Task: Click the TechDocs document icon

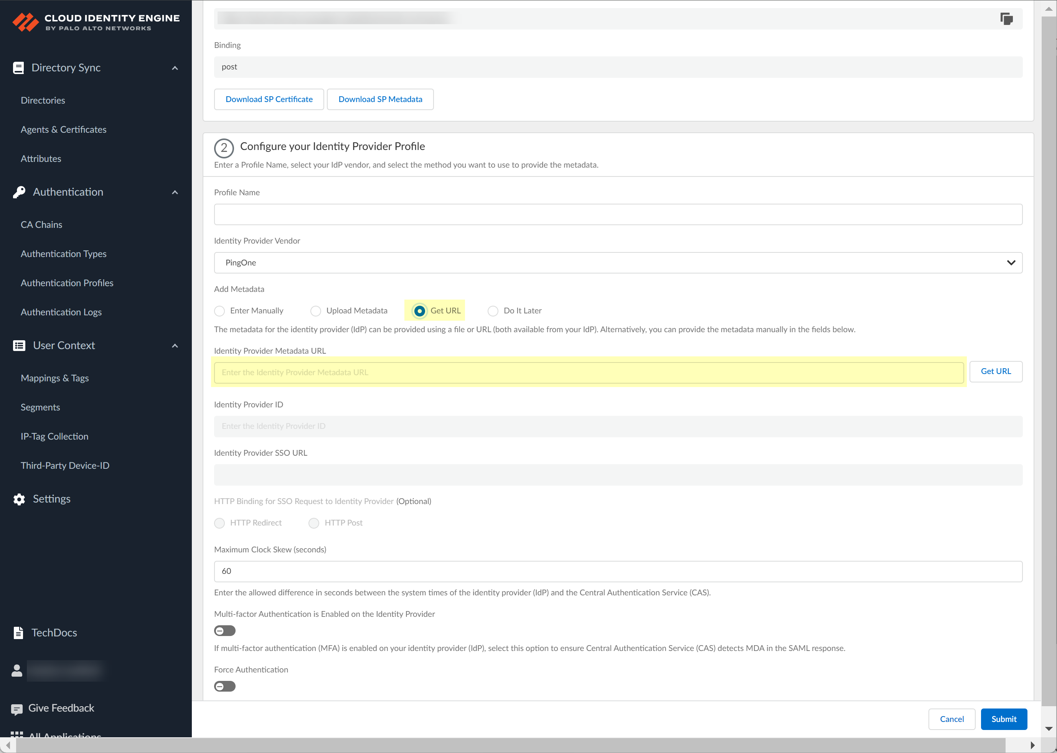Action: pyautogui.click(x=18, y=633)
